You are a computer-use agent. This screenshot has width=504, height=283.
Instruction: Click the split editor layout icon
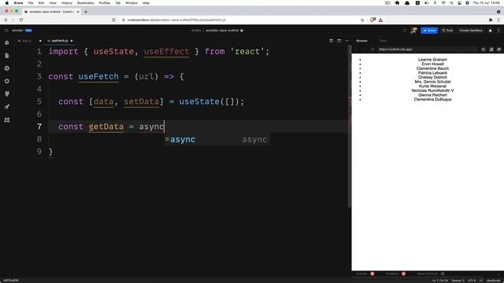point(331,41)
